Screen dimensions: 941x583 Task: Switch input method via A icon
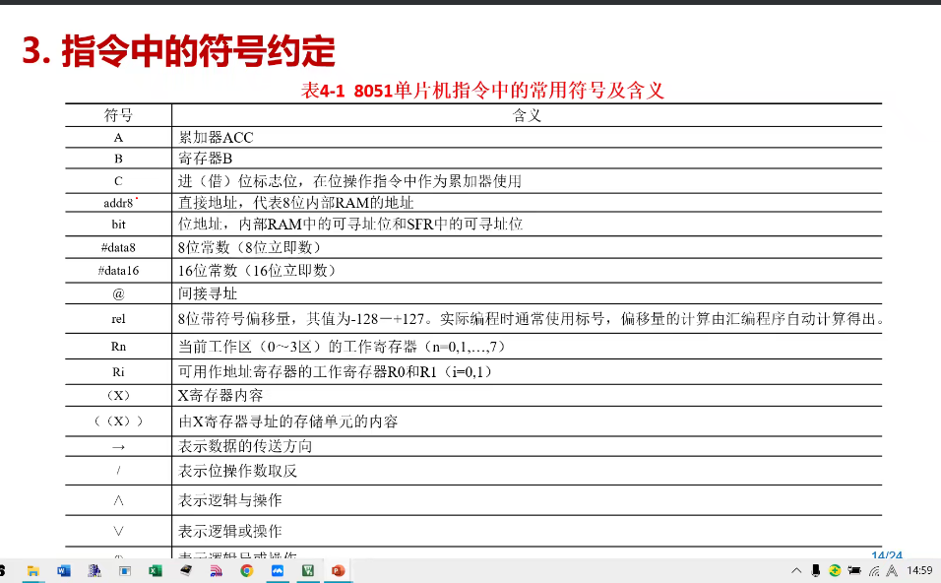pyautogui.click(x=893, y=571)
